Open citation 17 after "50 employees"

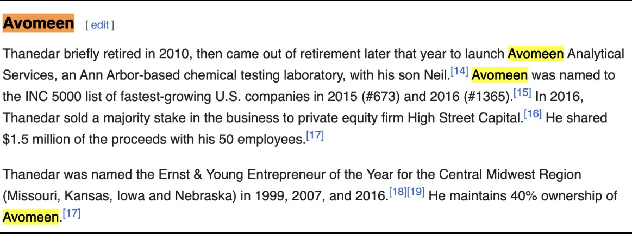315,136
